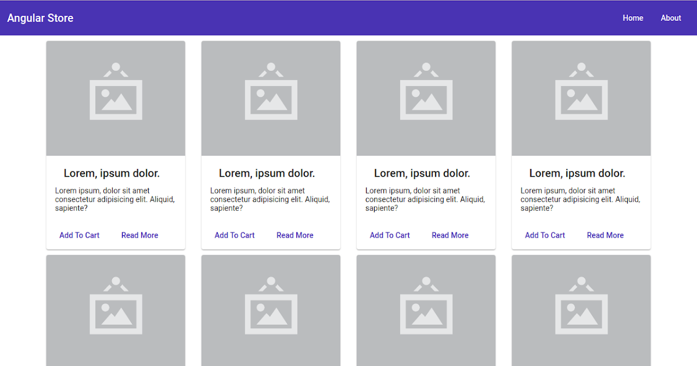Add the first product to the cart
Screen dimensions: 697x366
click(79, 235)
